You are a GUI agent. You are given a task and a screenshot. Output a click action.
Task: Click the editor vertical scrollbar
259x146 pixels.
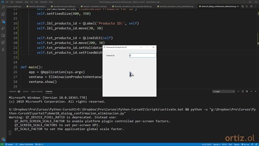click(x=258, y=49)
